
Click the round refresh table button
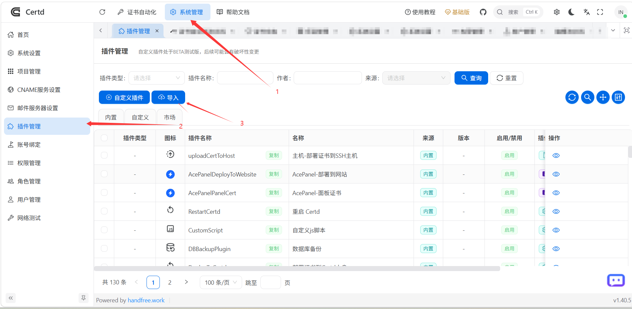tap(572, 97)
